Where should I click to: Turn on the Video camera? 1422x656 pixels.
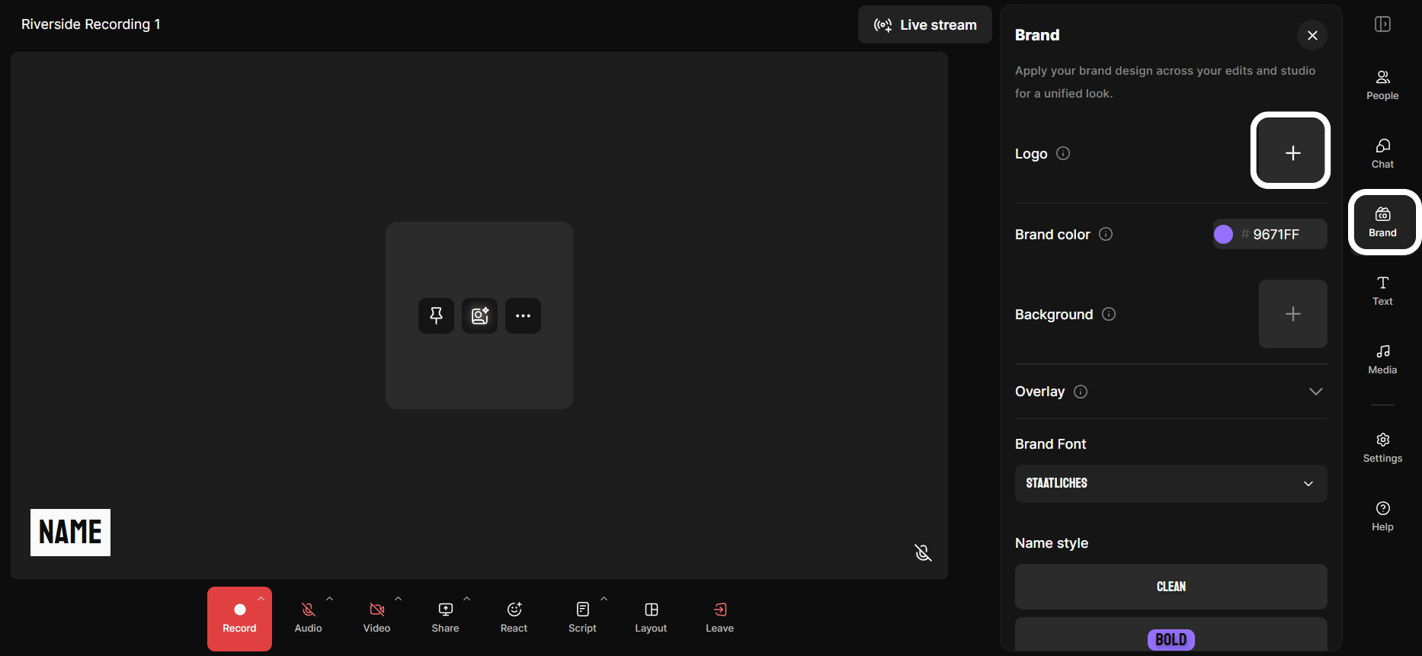tap(376, 618)
